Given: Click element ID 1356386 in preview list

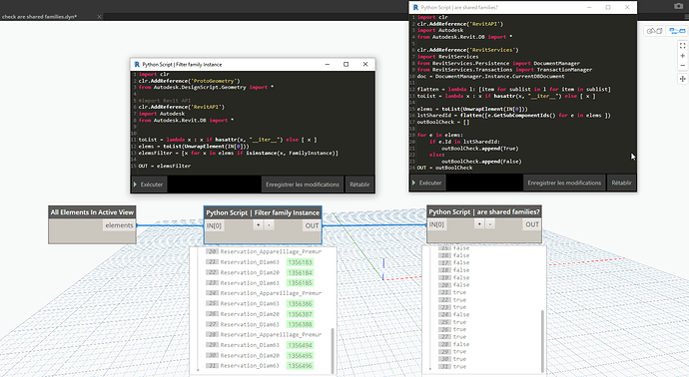Looking at the screenshot, I should [301, 304].
